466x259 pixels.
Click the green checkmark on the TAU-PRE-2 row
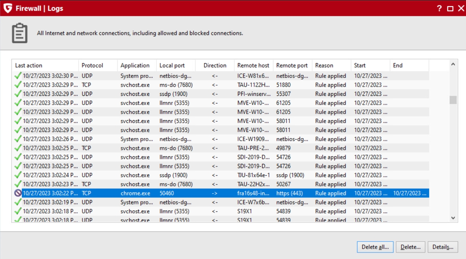[x=18, y=148]
